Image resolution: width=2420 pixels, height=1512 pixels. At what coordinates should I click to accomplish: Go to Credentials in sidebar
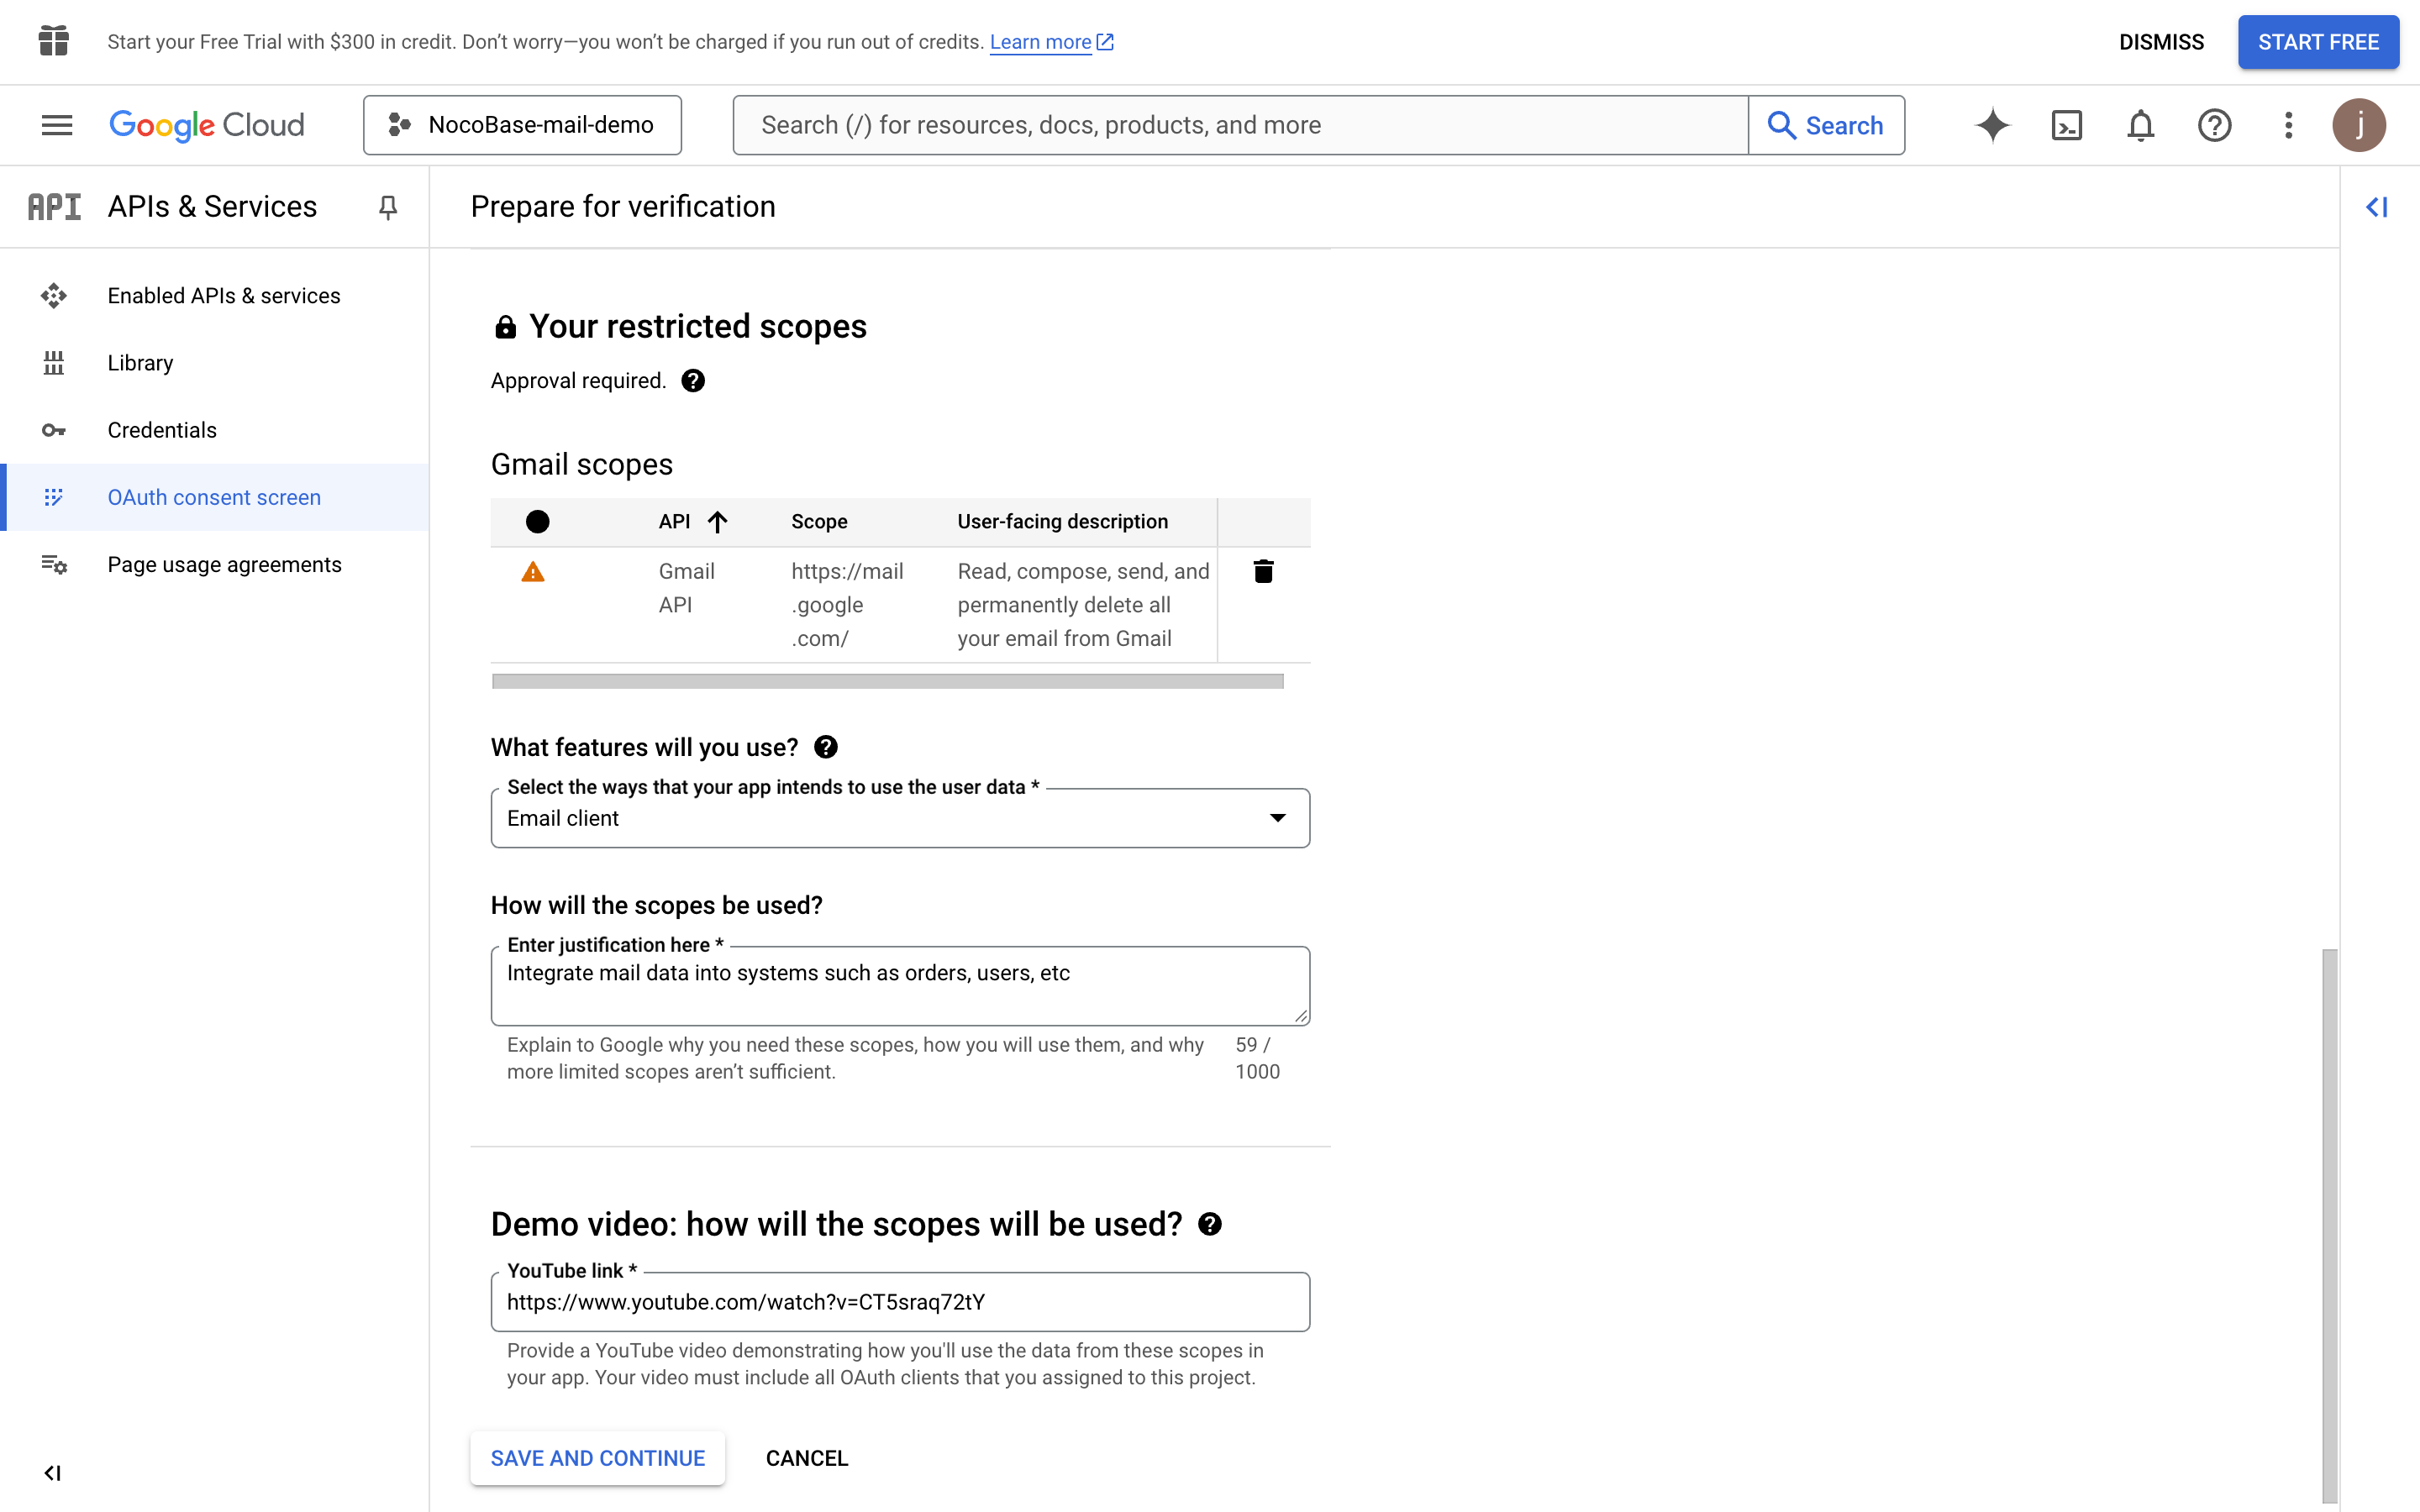pos(162,430)
